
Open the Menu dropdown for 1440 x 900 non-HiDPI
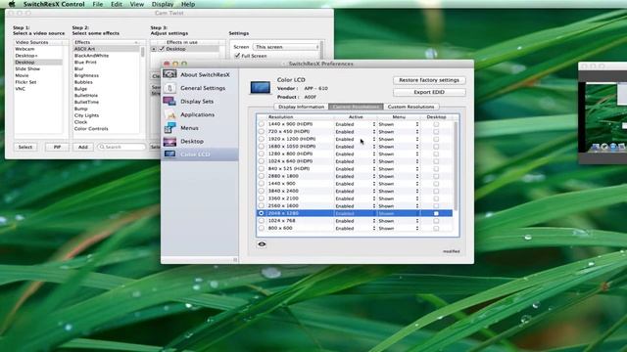point(399,184)
